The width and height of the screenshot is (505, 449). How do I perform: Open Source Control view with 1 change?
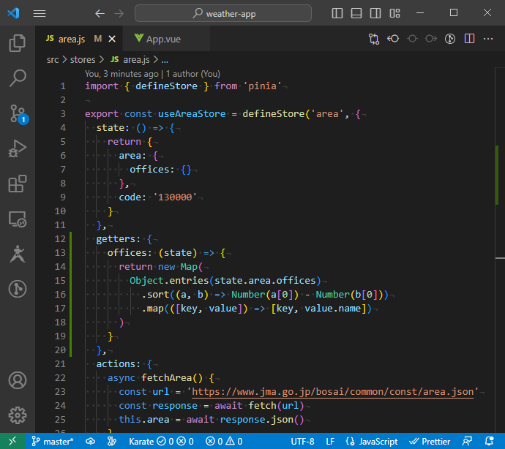pyautogui.click(x=18, y=113)
